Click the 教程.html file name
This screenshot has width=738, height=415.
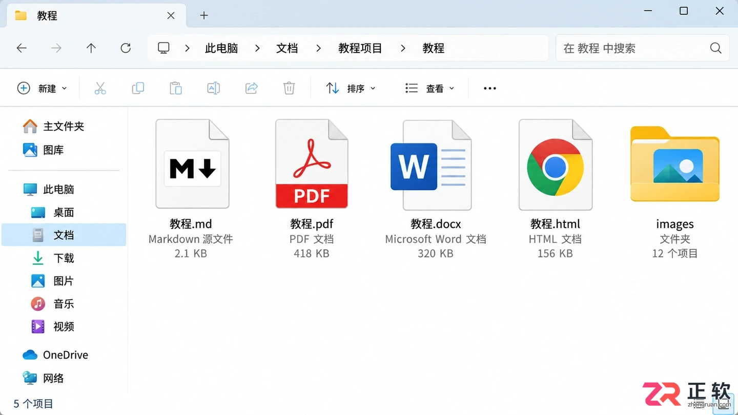pyautogui.click(x=556, y=224)
